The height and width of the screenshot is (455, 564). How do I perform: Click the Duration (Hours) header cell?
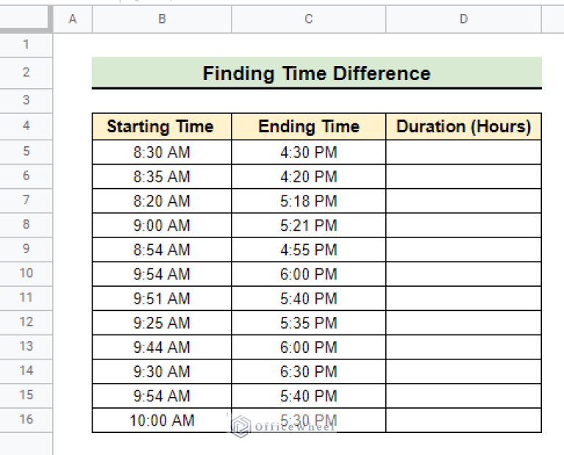coord(463,126)
